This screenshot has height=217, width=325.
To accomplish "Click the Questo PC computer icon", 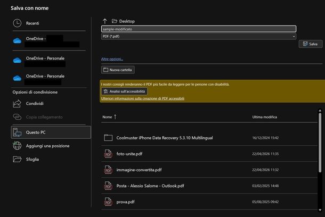I will pyautogui.click(x=17, y=132).
